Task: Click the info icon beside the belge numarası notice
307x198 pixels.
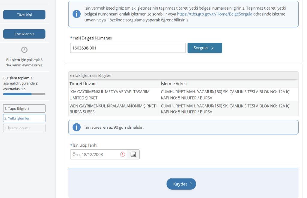Action: [76, 14]
